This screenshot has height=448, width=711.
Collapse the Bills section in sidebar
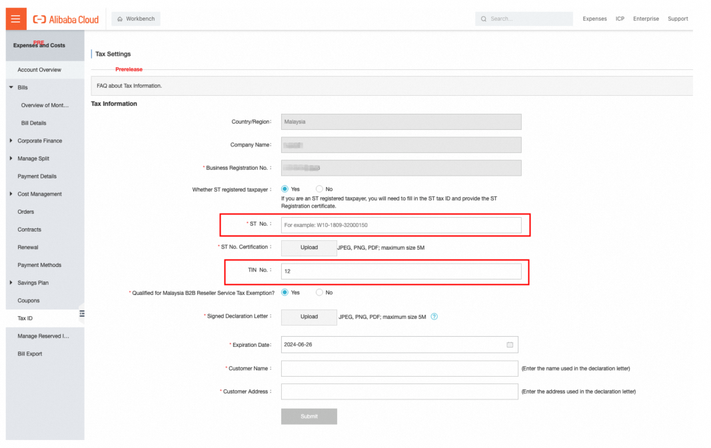click(x=11, y=87)
